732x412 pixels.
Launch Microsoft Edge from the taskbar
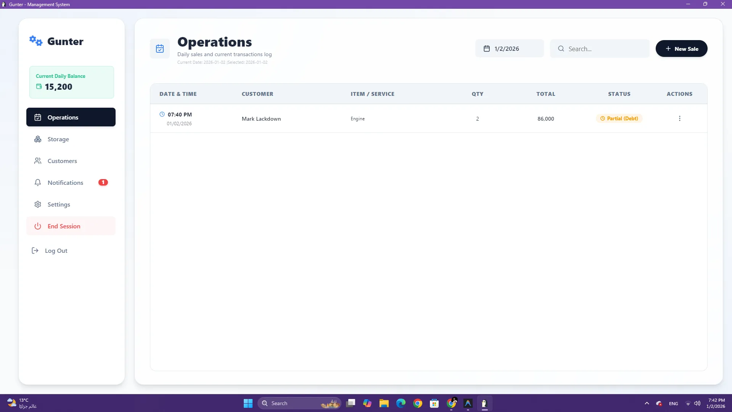point(401,403)
